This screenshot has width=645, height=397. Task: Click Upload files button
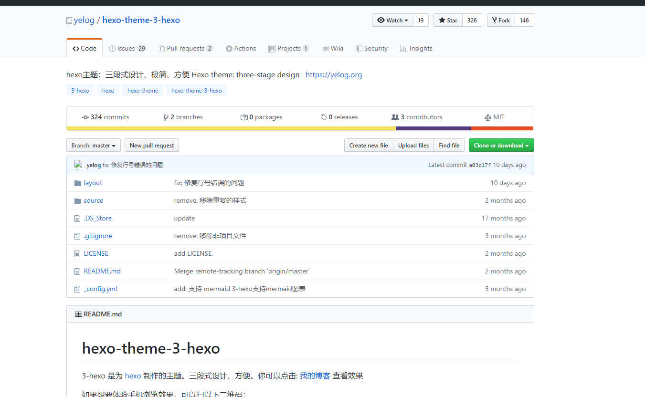[x=413, y=146]
